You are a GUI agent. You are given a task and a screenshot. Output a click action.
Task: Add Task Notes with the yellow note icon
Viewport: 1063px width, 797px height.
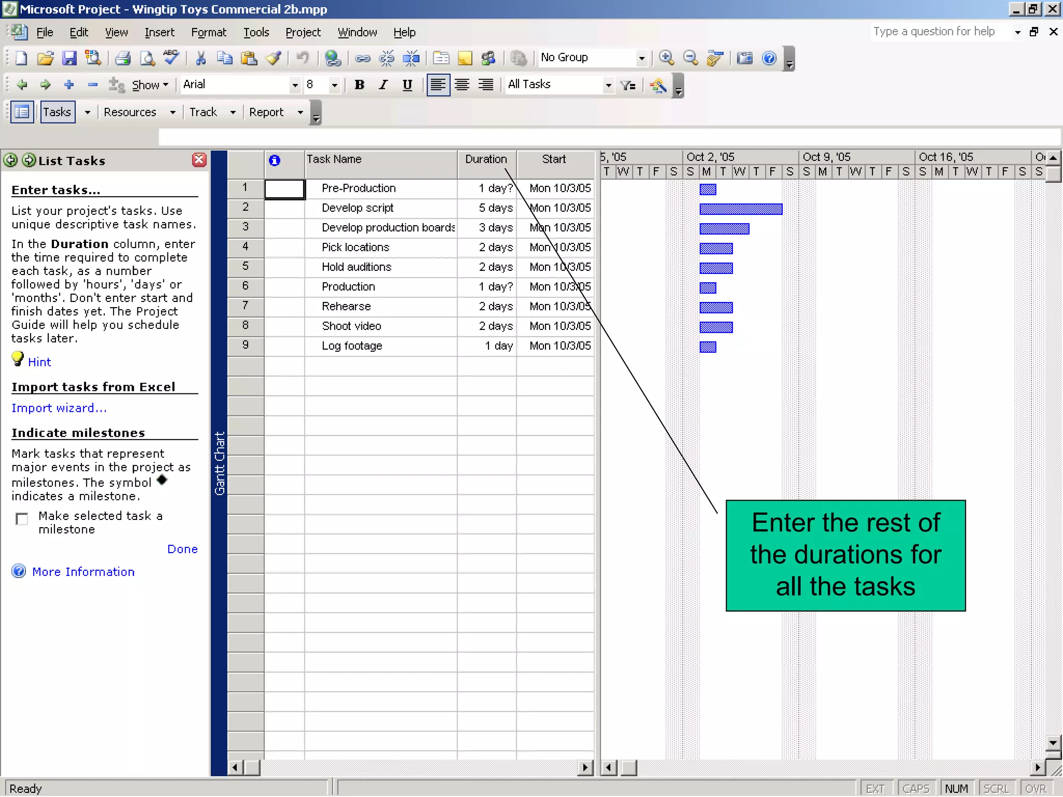click(465, 58)
